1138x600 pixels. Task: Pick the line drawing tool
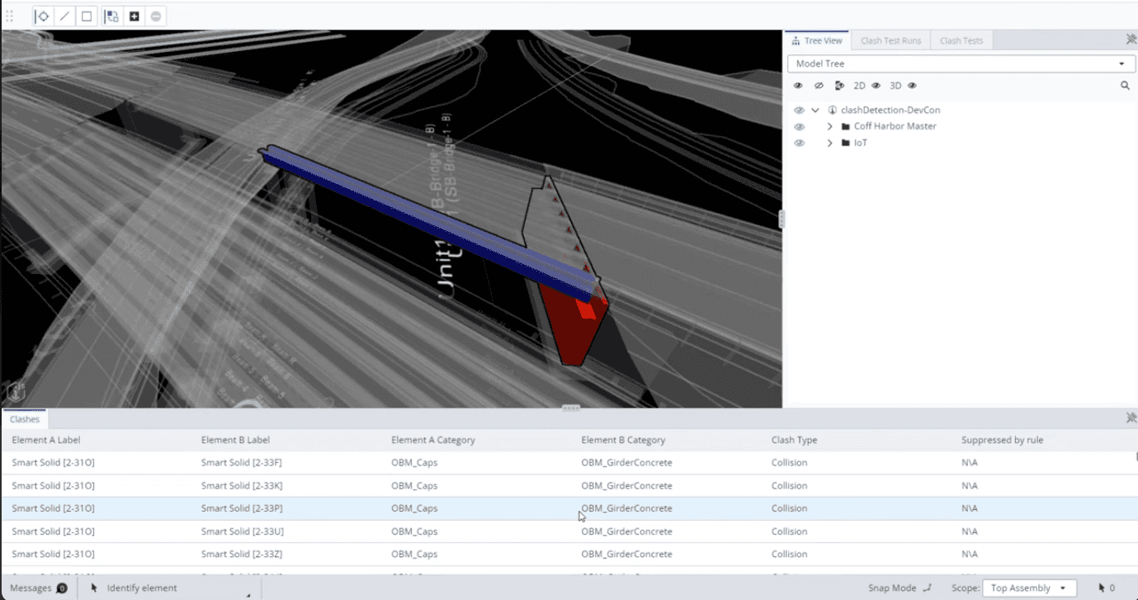click(64, 16)
